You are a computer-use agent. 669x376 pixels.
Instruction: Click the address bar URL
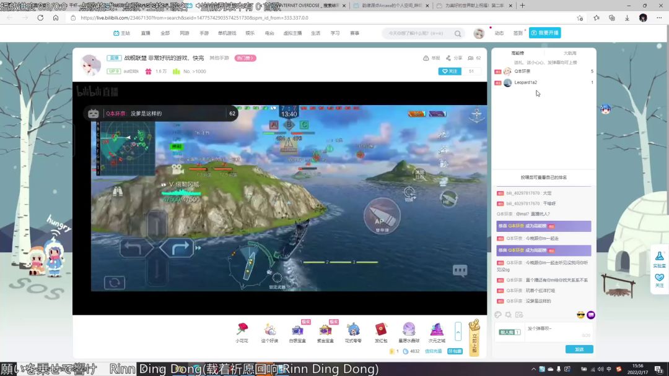click(194, 18)
